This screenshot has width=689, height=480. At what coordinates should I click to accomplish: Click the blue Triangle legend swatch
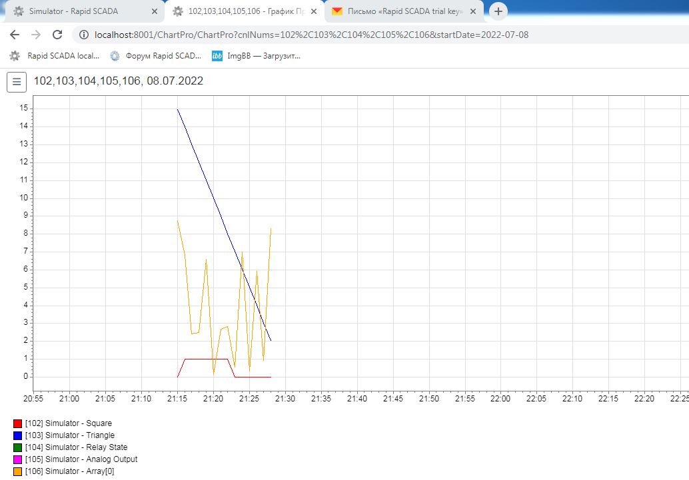point(17,435)
